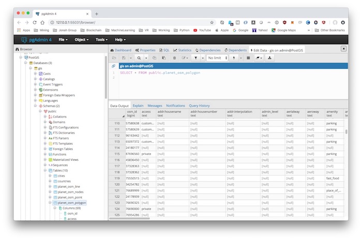Open a new browser tab with plus button
362x240 pixels.
click(x=97, y=14)
